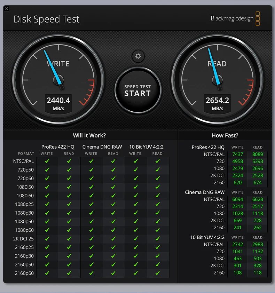The width and height of the screenshot is (275, 293).
Task: Select the 2K DCI 25 format row label
Action: pos(23,239)
